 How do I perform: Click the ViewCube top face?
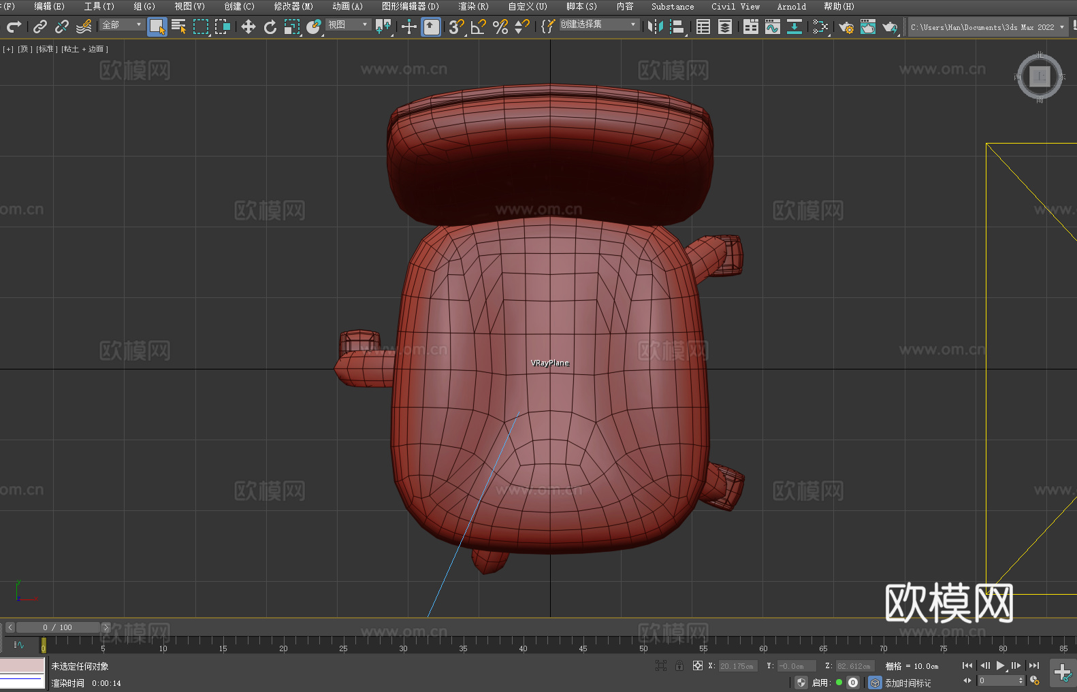pos(1040,76)
